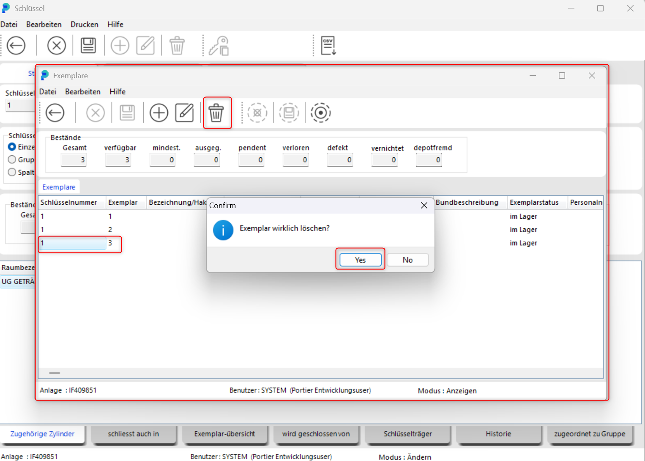Click the save diskette icon in main toolbar

point(88,46)
